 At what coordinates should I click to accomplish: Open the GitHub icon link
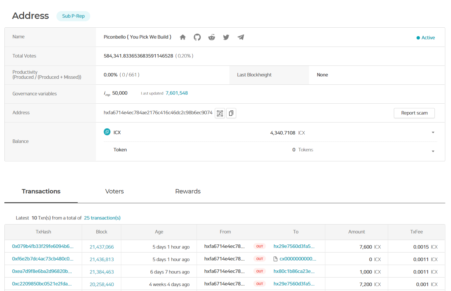point(197,37)
